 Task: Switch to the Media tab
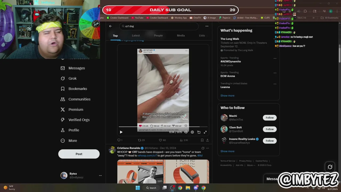pos(181,35)
